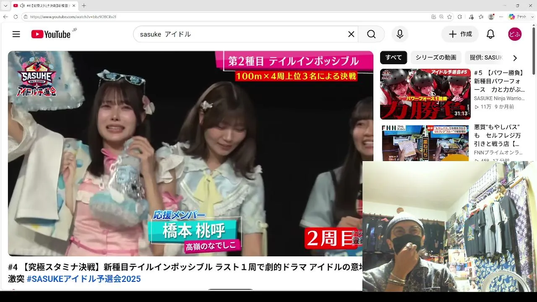
Task: Open the パワーフォース recommended video thumbnail
Action: 425,94
